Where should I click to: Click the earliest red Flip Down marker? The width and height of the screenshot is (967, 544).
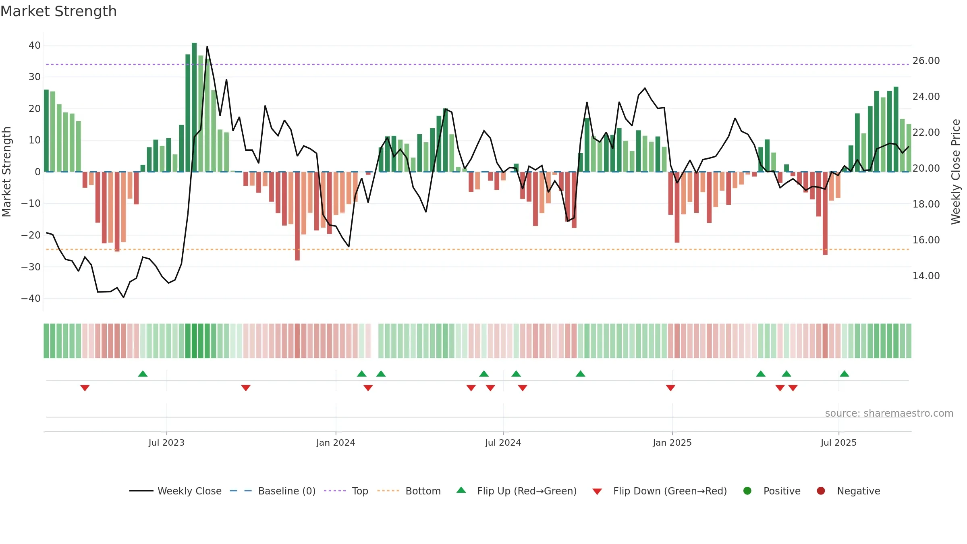(85, 388)
